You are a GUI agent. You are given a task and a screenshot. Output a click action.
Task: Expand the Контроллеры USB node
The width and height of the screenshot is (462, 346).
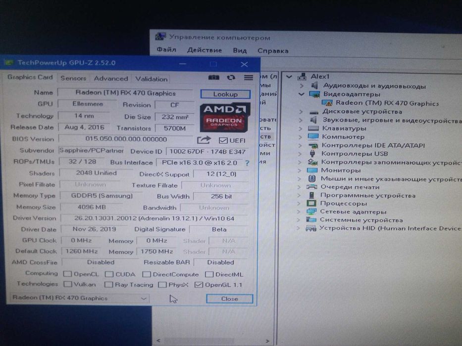[300, 154]
